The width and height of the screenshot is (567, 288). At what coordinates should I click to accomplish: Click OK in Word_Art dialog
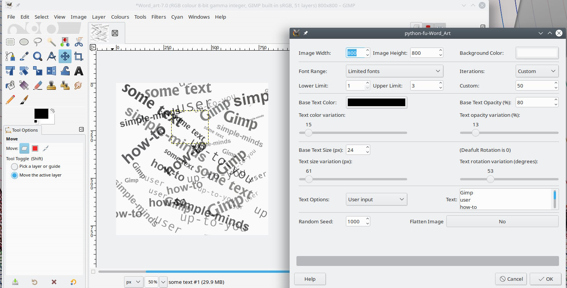[545, 279]
